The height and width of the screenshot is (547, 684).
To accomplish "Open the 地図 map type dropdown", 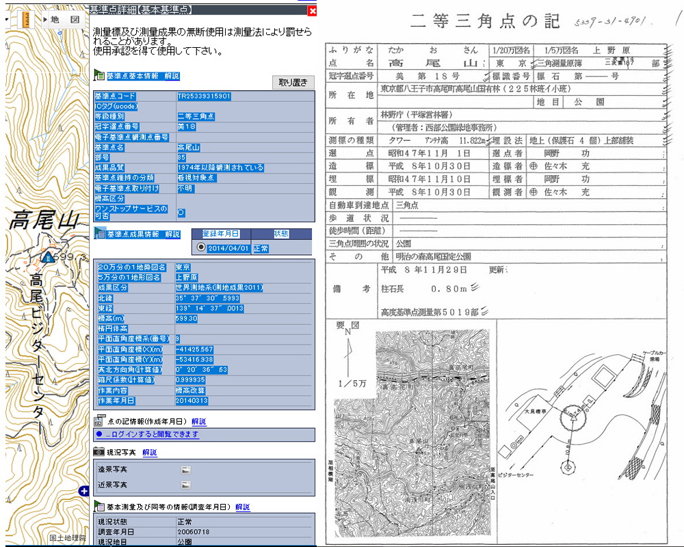I will pyautogui.click(x=65, y=19).
